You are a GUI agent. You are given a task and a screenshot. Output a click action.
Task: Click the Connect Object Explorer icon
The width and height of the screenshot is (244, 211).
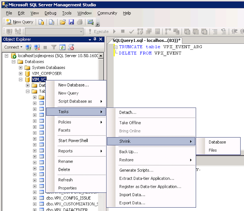click(x=29, y=47)
